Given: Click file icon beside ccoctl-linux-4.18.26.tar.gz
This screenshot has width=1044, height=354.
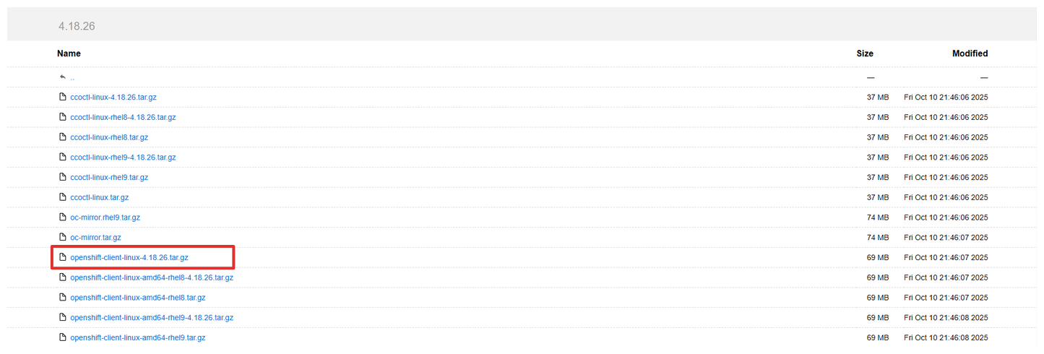Looking at the screenshot, I should (63, 97).
